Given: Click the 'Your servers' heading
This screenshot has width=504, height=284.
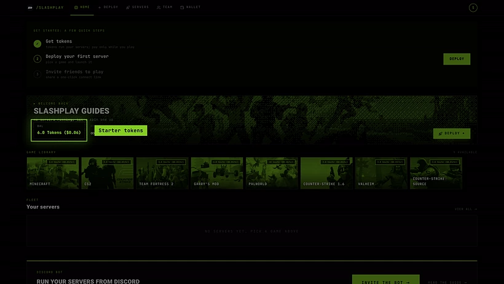Looking at the screenshot, I should coord(43,207).
